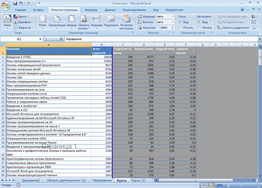The width and height of the screenshot is (262, 188).
Task: Open the Width (Ширина) dropdown
Action: pos(173,16)
